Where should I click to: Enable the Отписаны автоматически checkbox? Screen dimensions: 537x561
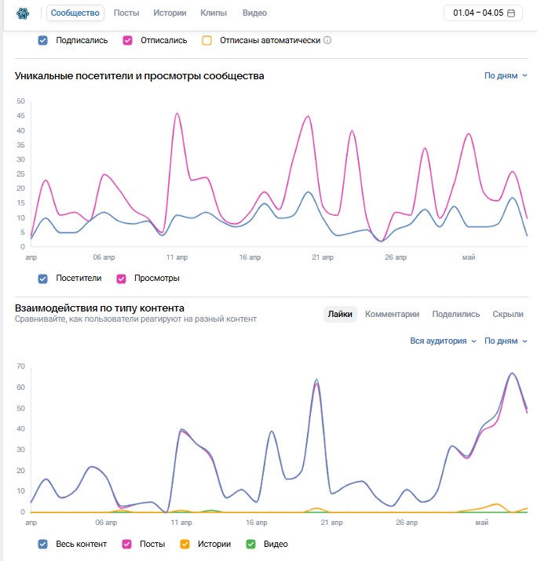point(206,41)
